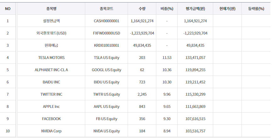Click Twitter quantity 2,245
The image size is (272, 138).
click(x=142, y=94)
